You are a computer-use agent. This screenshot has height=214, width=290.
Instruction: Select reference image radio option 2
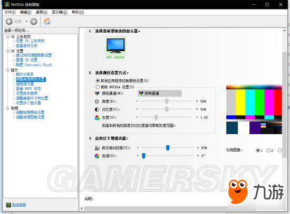(x=268, y=150)
